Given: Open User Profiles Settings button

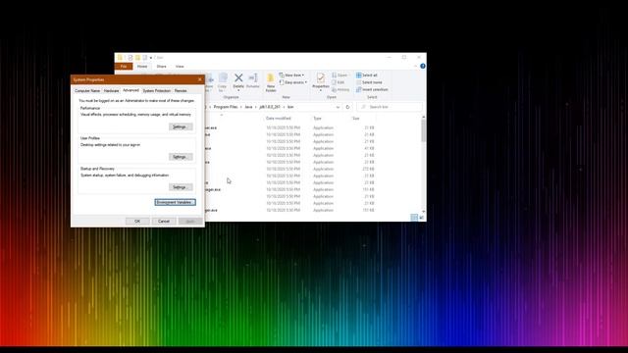Looking at the screenshot, I should (181, 157).
